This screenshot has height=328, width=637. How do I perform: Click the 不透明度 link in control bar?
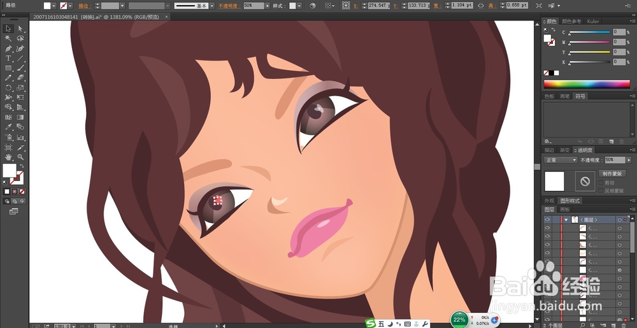point(229,6)
